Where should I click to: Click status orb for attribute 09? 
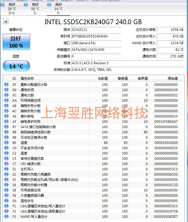[6, 90]
